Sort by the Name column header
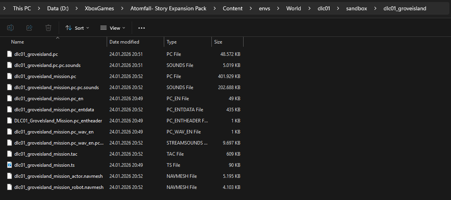 point(17,42)
